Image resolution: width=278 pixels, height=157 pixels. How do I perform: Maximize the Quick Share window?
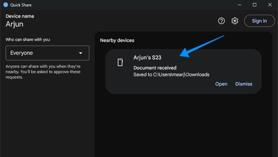coord(255,5)
